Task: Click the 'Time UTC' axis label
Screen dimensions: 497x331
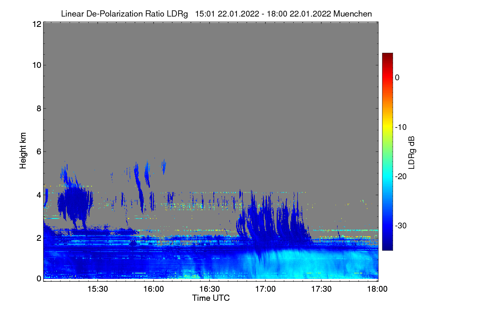Action: pyautogui.click(x=211, y=297)
